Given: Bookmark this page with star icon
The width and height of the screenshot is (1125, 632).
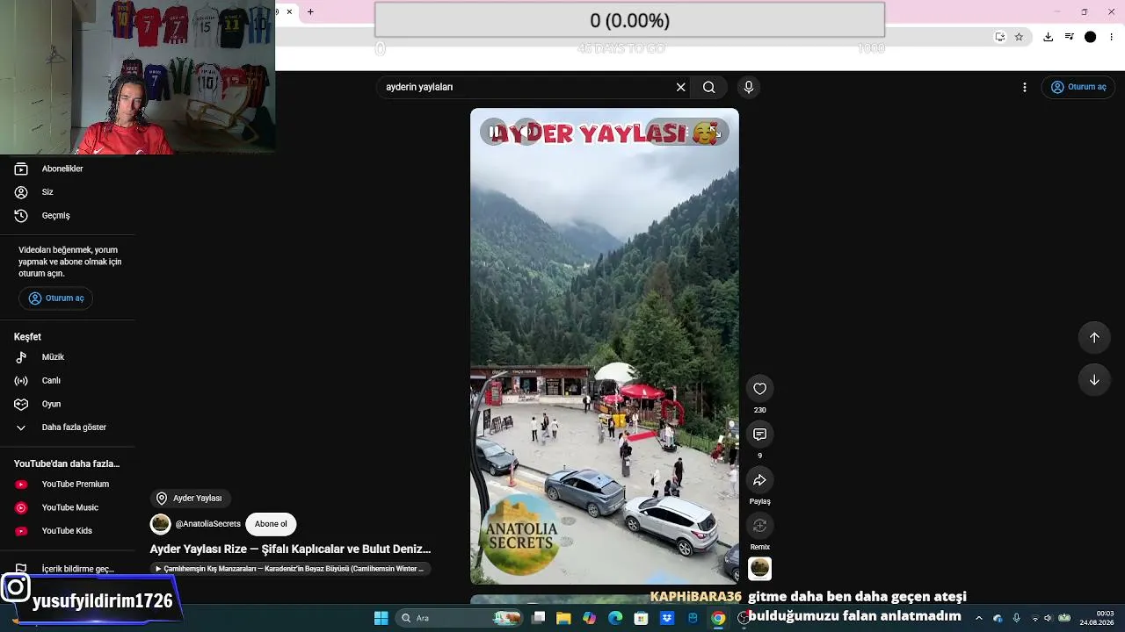Looking at the screenshot, I should (x=1019, y=37).
